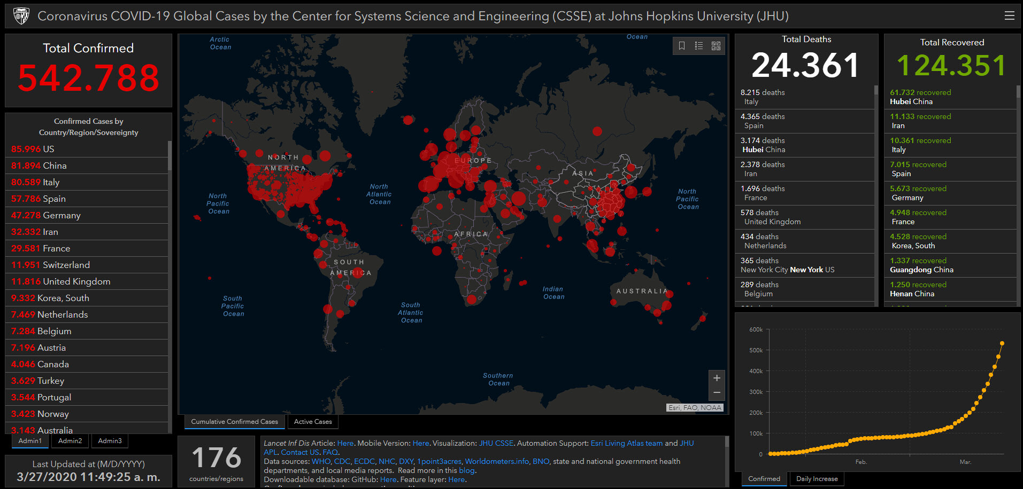Click the Spain deaths entry
This screenshot has height=489, width=1023.
click(x=763, y=121)
